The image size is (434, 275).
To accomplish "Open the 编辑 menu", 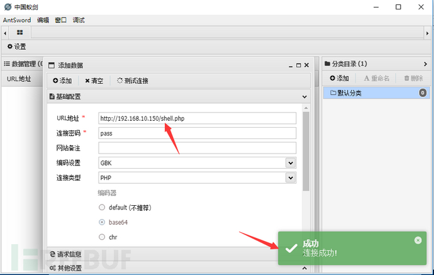I will pos(43,20).
